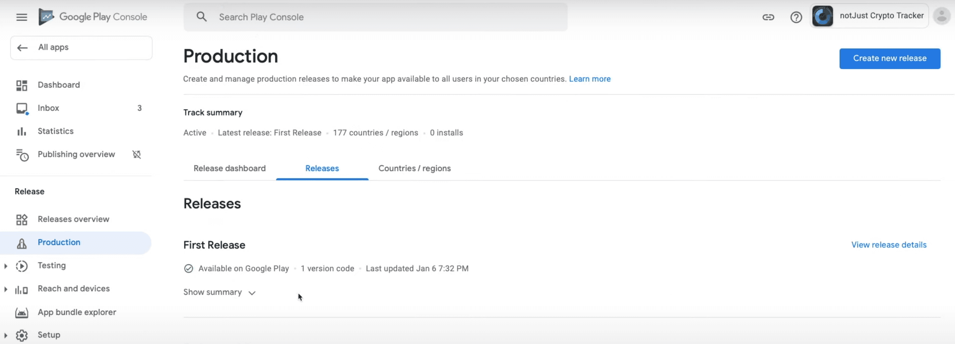Viewport: 955px width, 344px height.
Task: Open Inbox with 3 notifications
Action: point(48,108)
